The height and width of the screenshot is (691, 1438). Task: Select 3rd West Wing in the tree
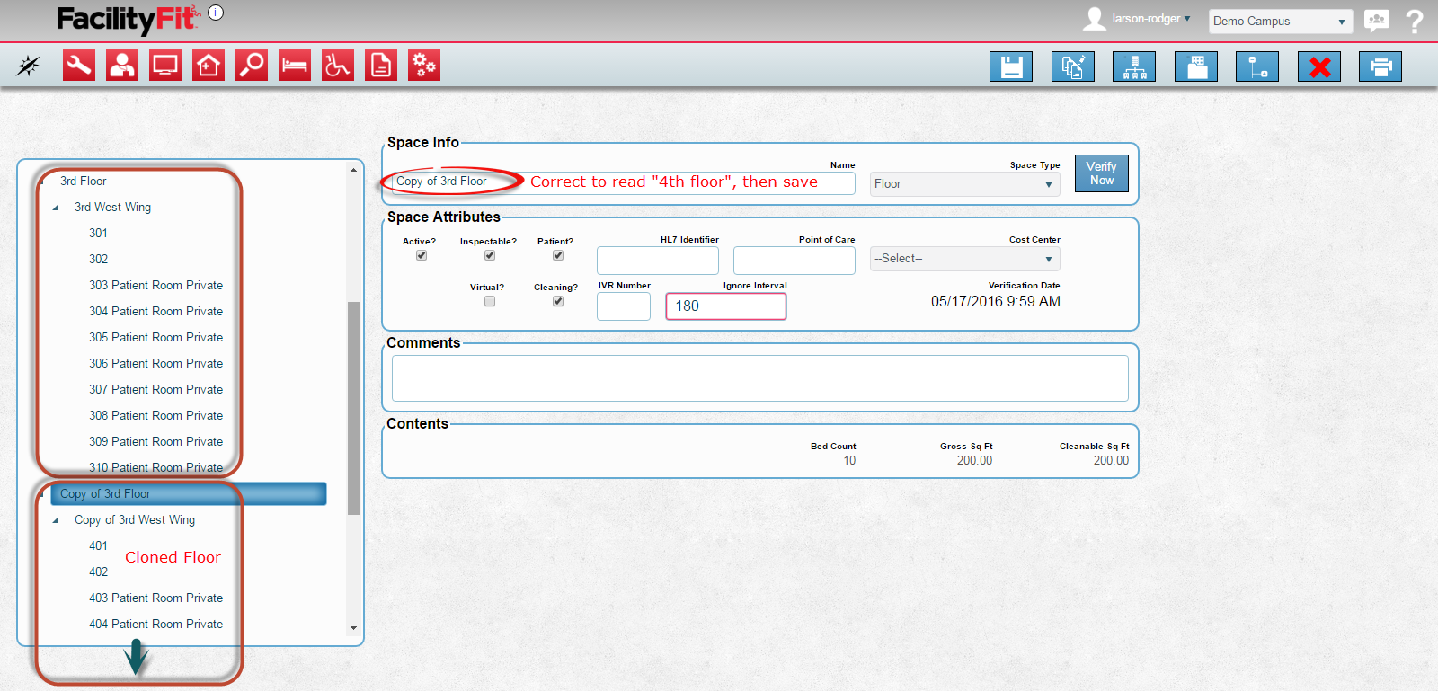[x=112, y=208]
